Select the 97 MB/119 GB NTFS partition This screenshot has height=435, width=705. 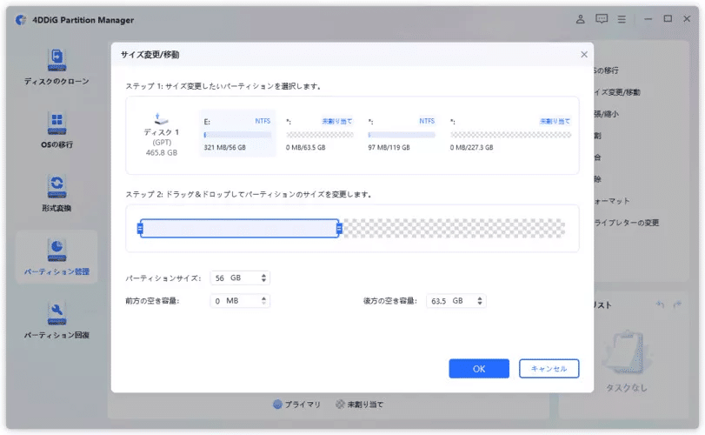[x=402, y=134]
